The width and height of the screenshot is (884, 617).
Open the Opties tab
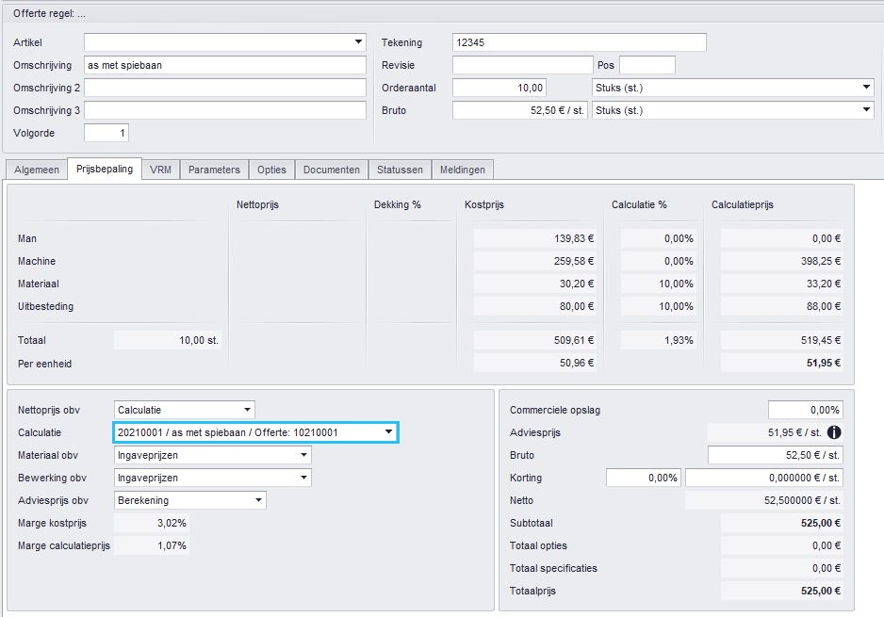pos(271,170)
